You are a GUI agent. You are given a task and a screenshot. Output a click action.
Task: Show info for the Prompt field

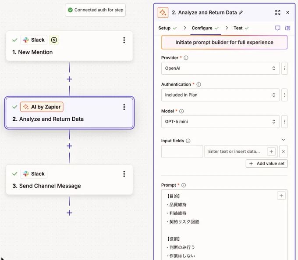click(x=183, y=185)
